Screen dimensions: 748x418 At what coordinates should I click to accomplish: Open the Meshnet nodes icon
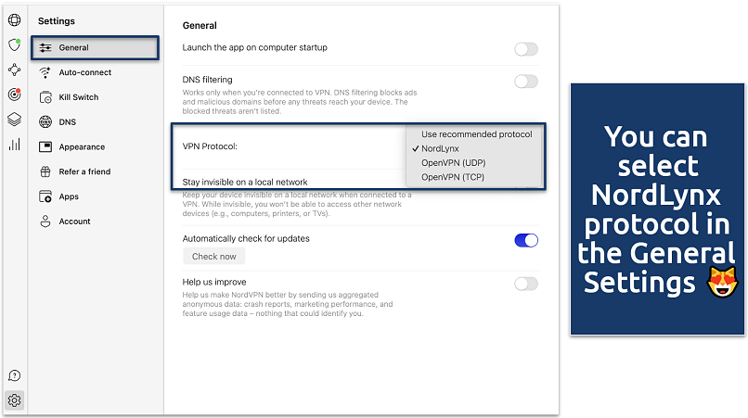[x=14, y=70]
